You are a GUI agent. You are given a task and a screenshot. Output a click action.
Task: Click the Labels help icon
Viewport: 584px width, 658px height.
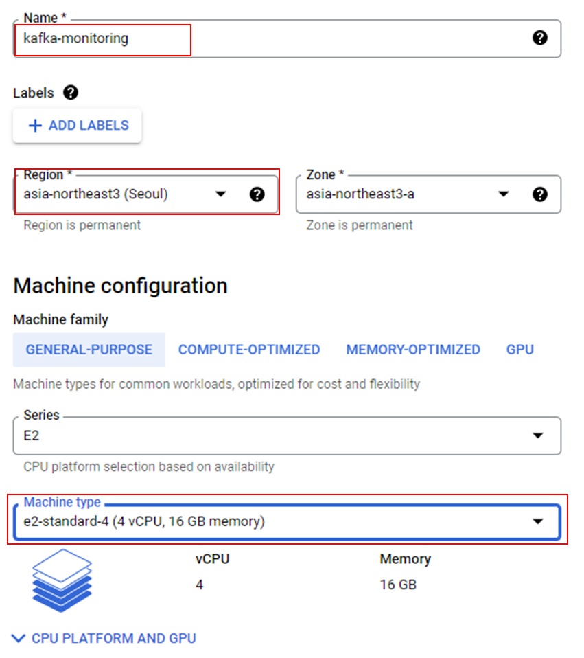tap(71, 93)
